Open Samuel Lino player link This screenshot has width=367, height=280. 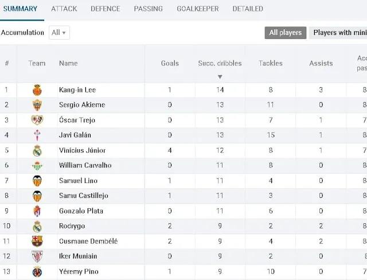(x=78, y=181)
